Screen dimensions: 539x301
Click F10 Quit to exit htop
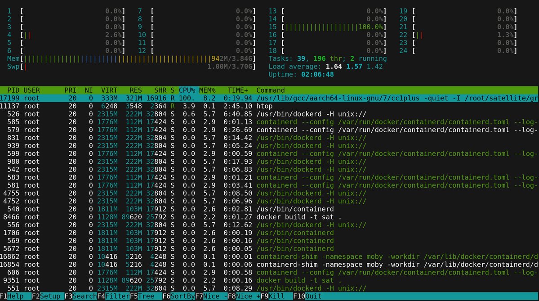coord(307,296)
